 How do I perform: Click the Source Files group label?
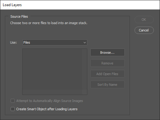19,16
